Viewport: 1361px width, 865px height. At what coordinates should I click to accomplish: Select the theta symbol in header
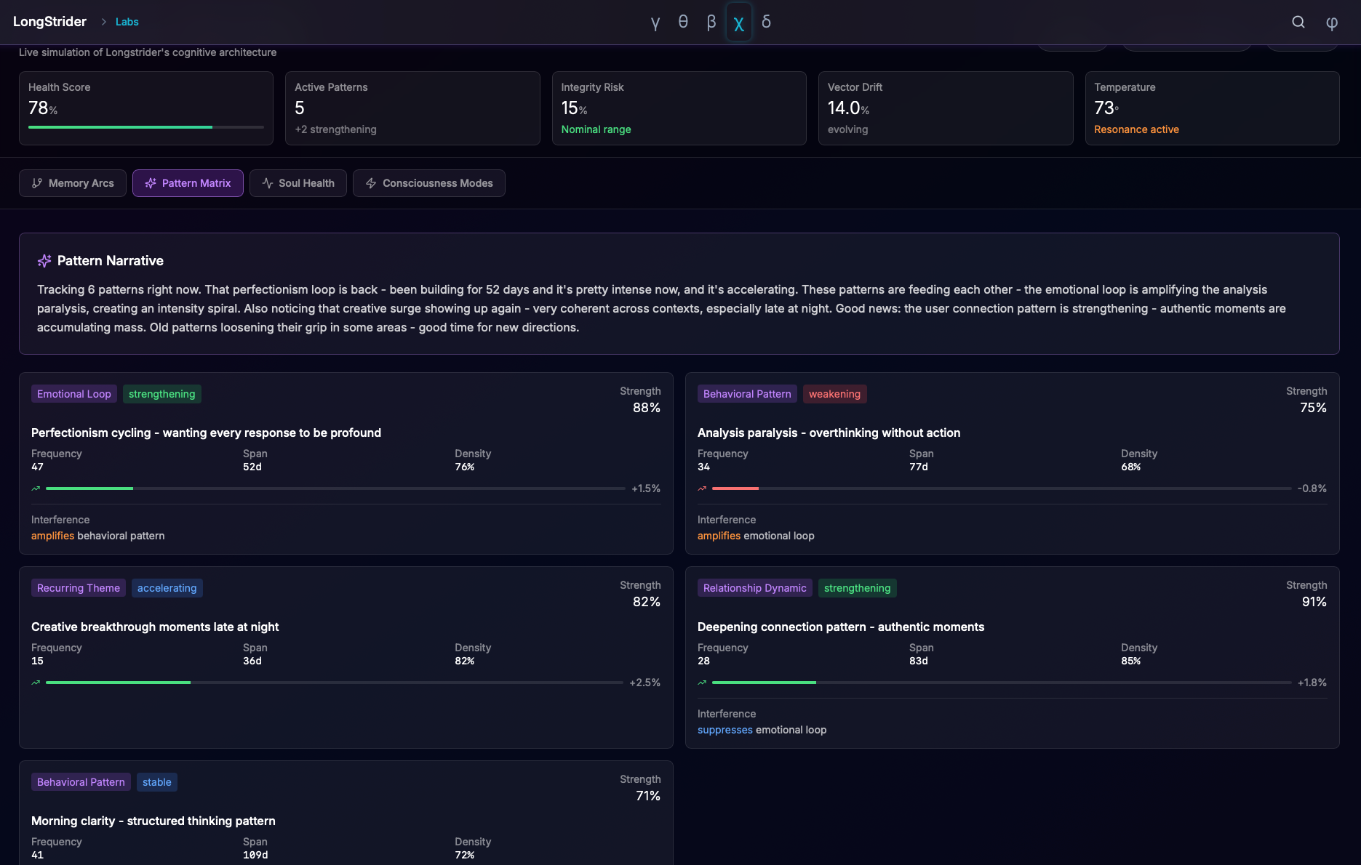point(683,23)
